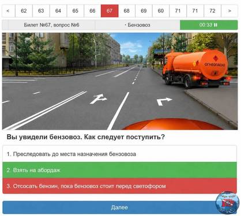Select the highlighted red ticket 67

click(x=110, y=11)
